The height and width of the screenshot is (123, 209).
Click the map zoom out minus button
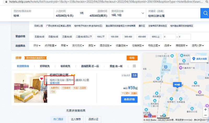click(205, 115)
